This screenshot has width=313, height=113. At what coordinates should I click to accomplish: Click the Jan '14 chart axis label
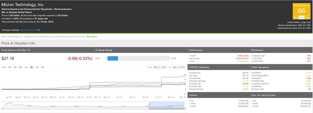pos(89,97)
